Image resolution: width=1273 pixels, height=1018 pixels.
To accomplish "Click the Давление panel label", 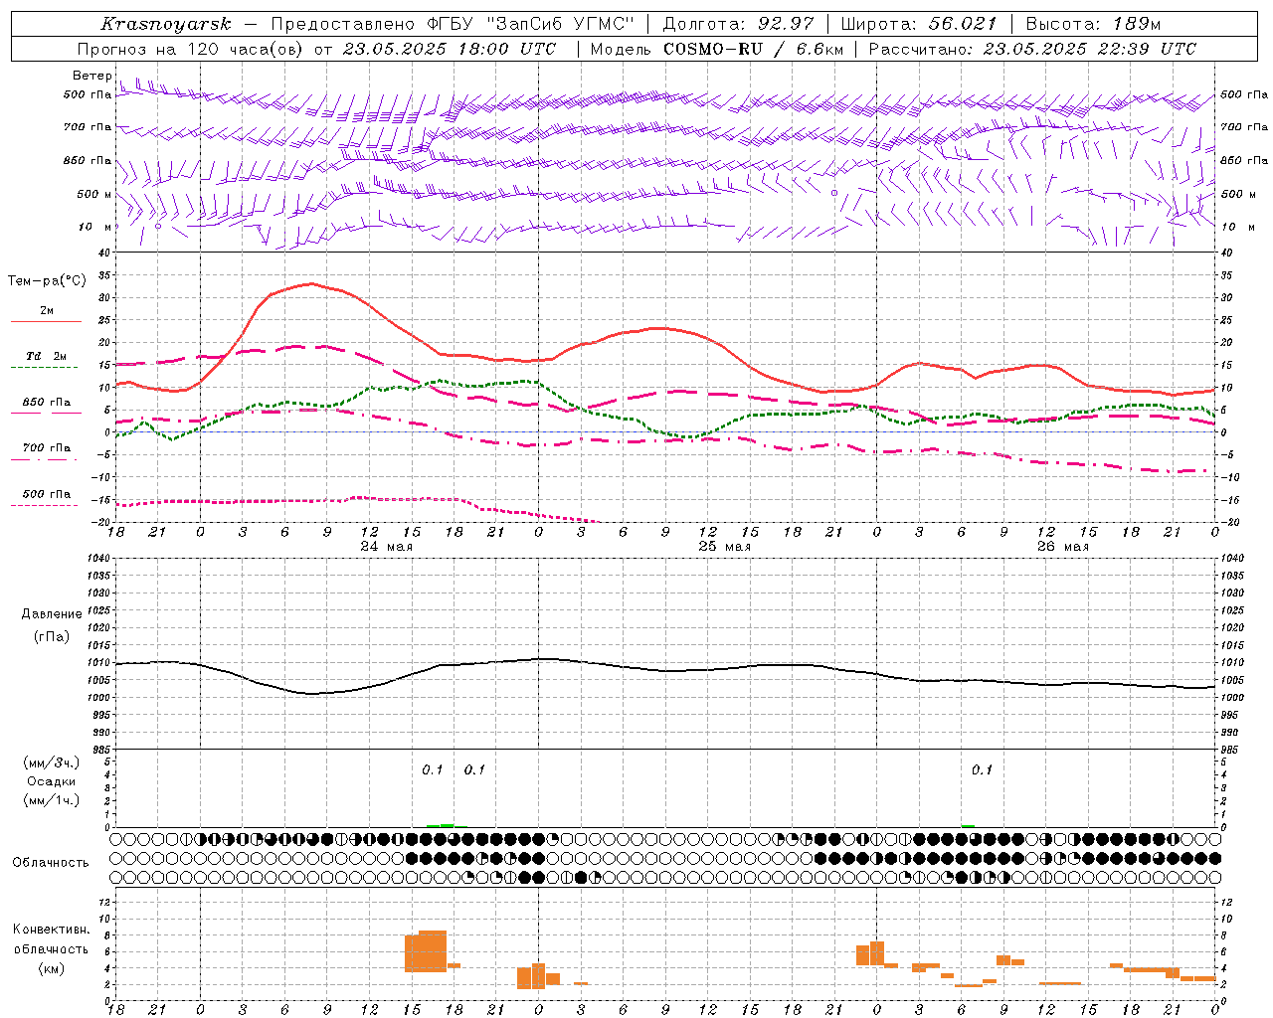I will coord(52,614).
